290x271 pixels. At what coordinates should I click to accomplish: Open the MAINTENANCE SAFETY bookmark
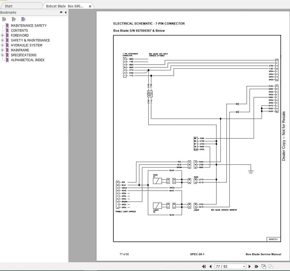click(x=28, y=25)
